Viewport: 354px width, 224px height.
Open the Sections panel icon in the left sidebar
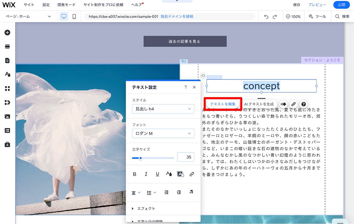7,47
